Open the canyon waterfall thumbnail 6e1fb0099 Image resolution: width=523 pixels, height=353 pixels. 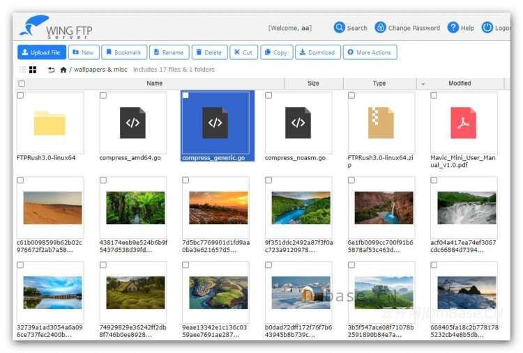pos(384,207)
